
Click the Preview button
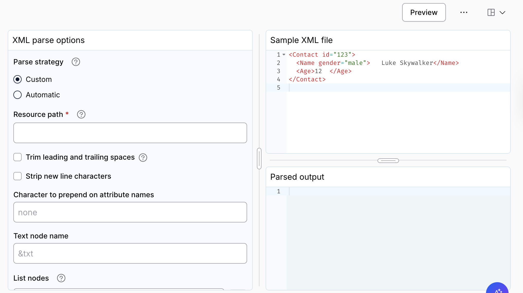click(424, 12)
